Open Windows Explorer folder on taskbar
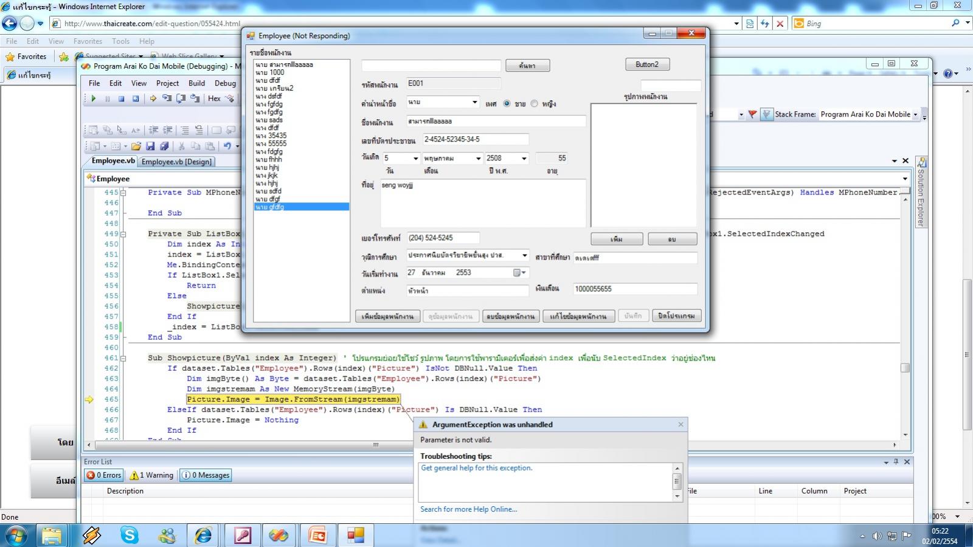 click(x=52, y=535)
